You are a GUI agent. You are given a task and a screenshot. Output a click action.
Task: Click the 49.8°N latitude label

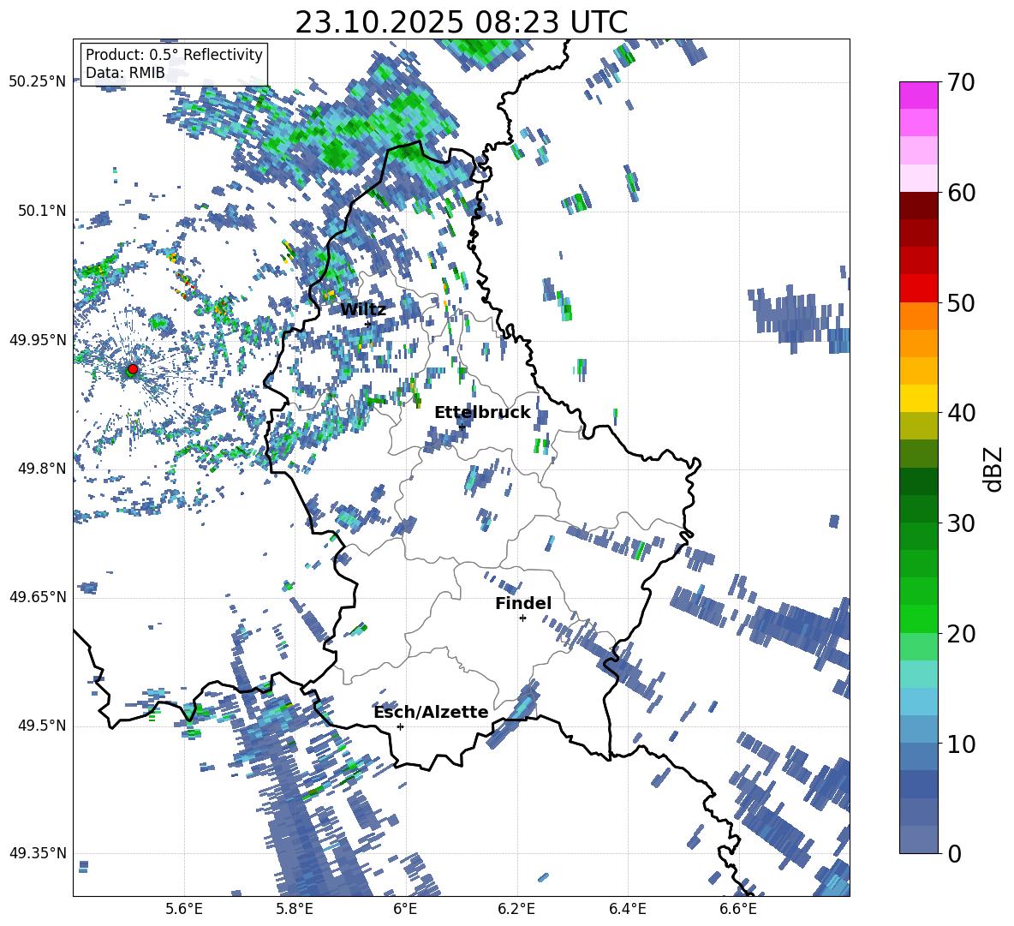point(43,469)
